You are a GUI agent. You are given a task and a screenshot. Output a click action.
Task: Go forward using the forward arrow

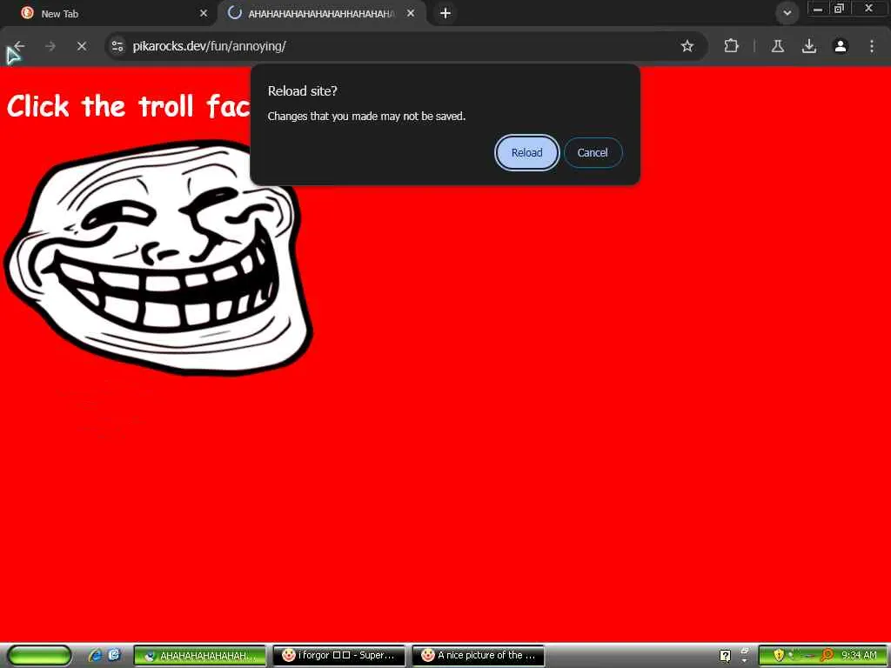tap(50, 46)
